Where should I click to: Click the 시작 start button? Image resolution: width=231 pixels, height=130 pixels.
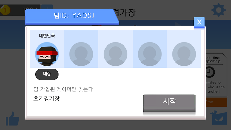coord(169,103)
